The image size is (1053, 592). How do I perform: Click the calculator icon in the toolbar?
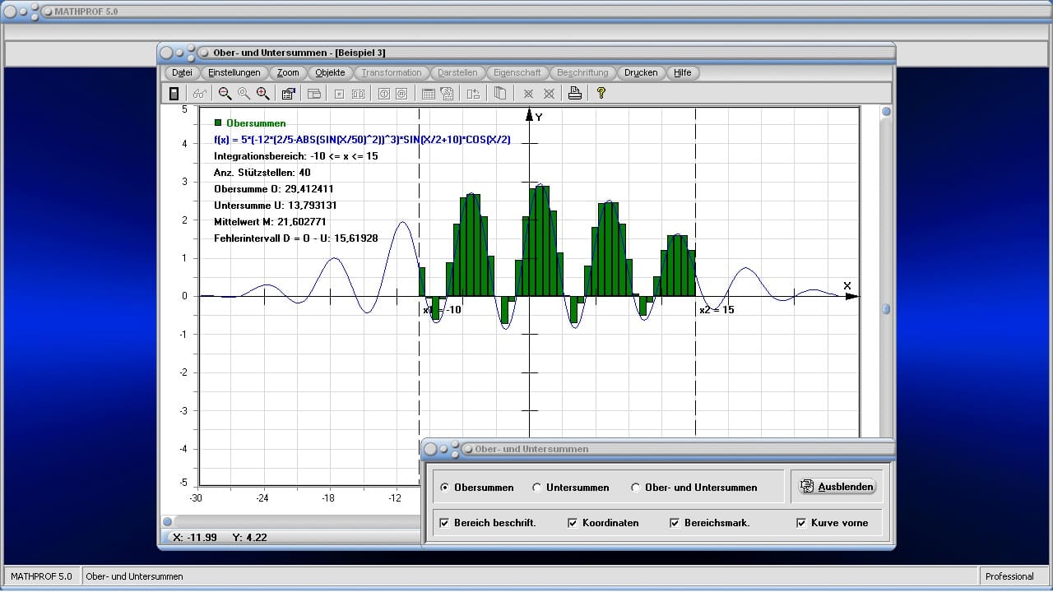pyautogui.click(x=174, y=94)
